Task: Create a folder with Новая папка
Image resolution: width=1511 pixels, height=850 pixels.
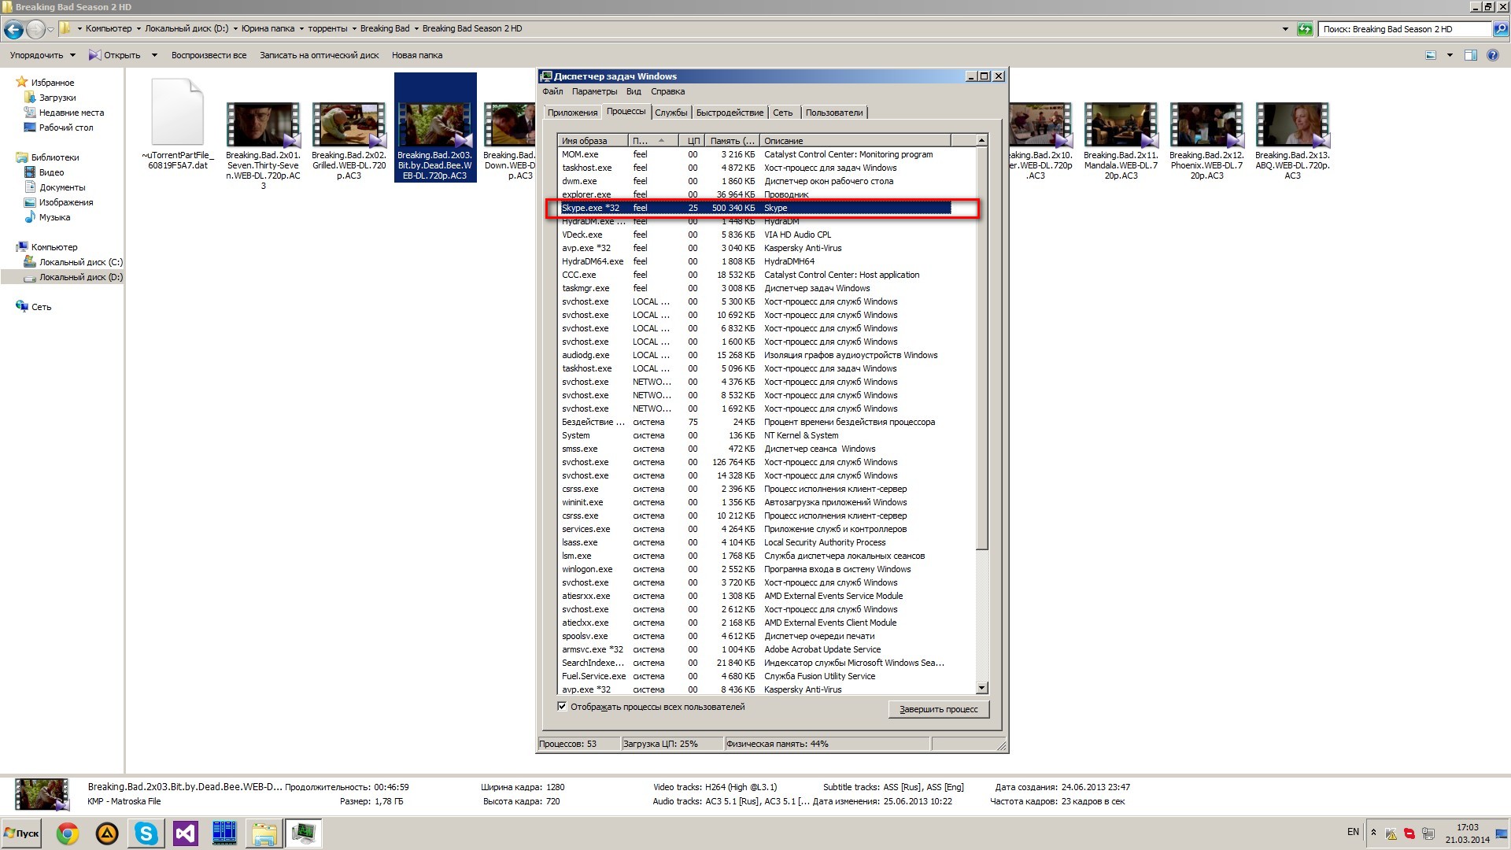Action: point(417,55)
